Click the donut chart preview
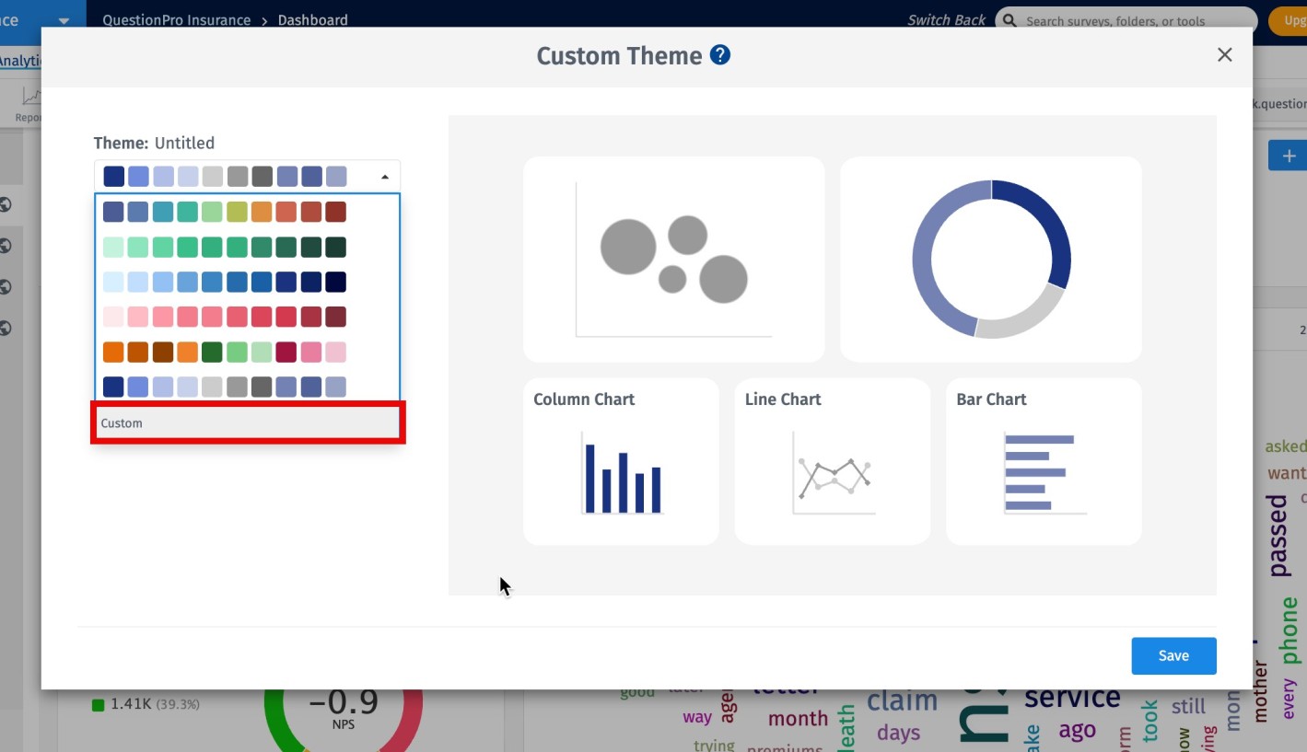 pos(990,259)
